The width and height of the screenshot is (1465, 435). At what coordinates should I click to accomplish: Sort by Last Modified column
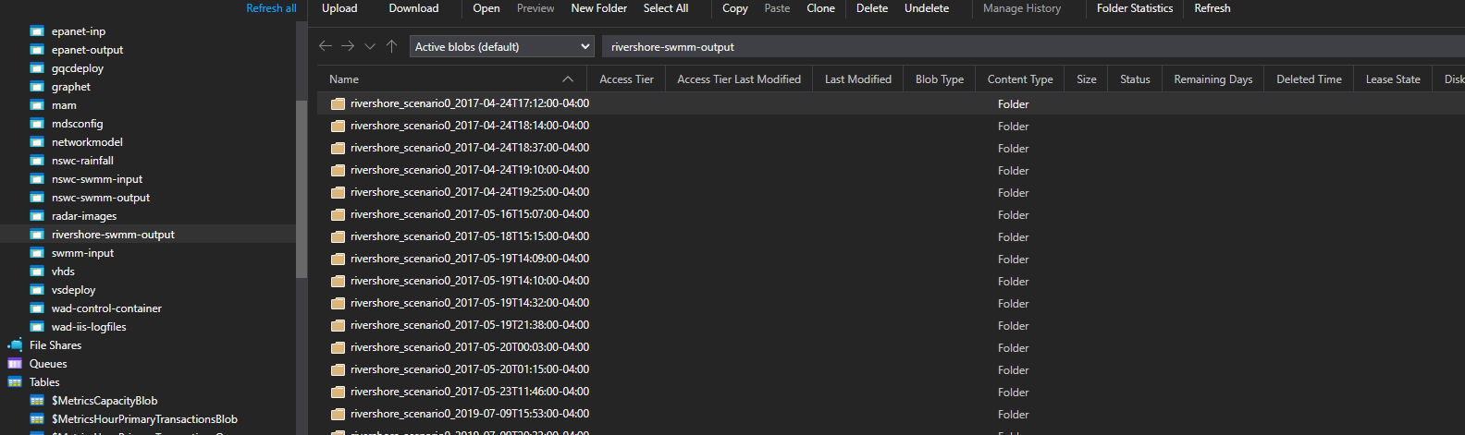click(858, 79)
